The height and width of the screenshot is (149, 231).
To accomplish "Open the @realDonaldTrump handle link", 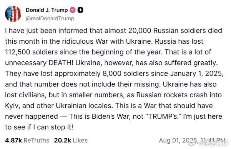I will (50, 18).
